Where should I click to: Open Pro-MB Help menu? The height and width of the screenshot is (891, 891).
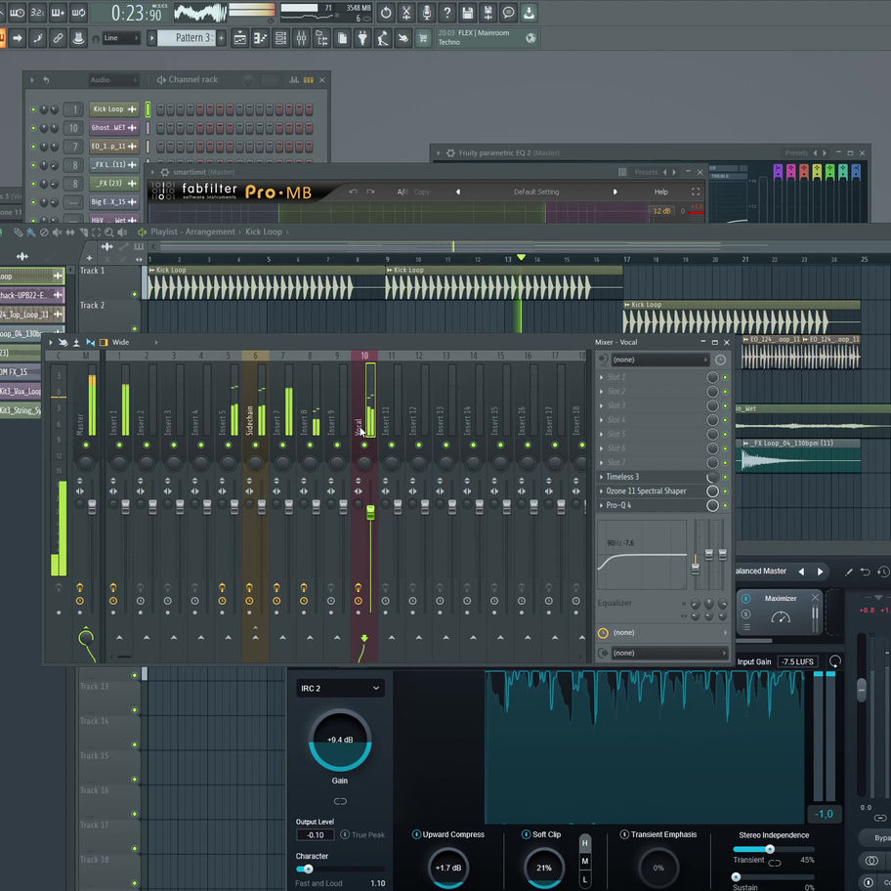click(x=660, y=192)
